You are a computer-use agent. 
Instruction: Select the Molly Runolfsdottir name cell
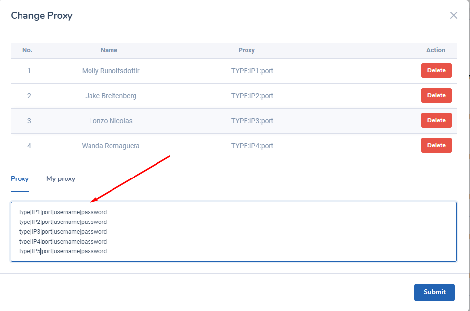(x=111, y=71)
